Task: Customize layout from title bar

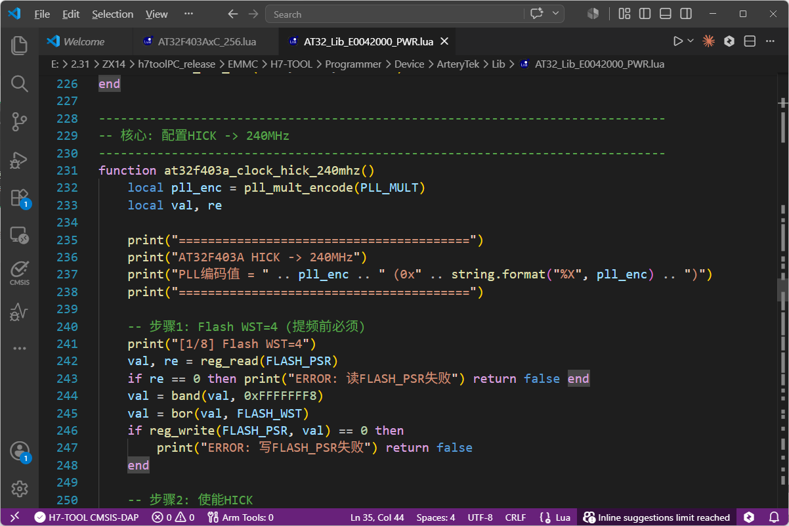Action: pos(624,14)
